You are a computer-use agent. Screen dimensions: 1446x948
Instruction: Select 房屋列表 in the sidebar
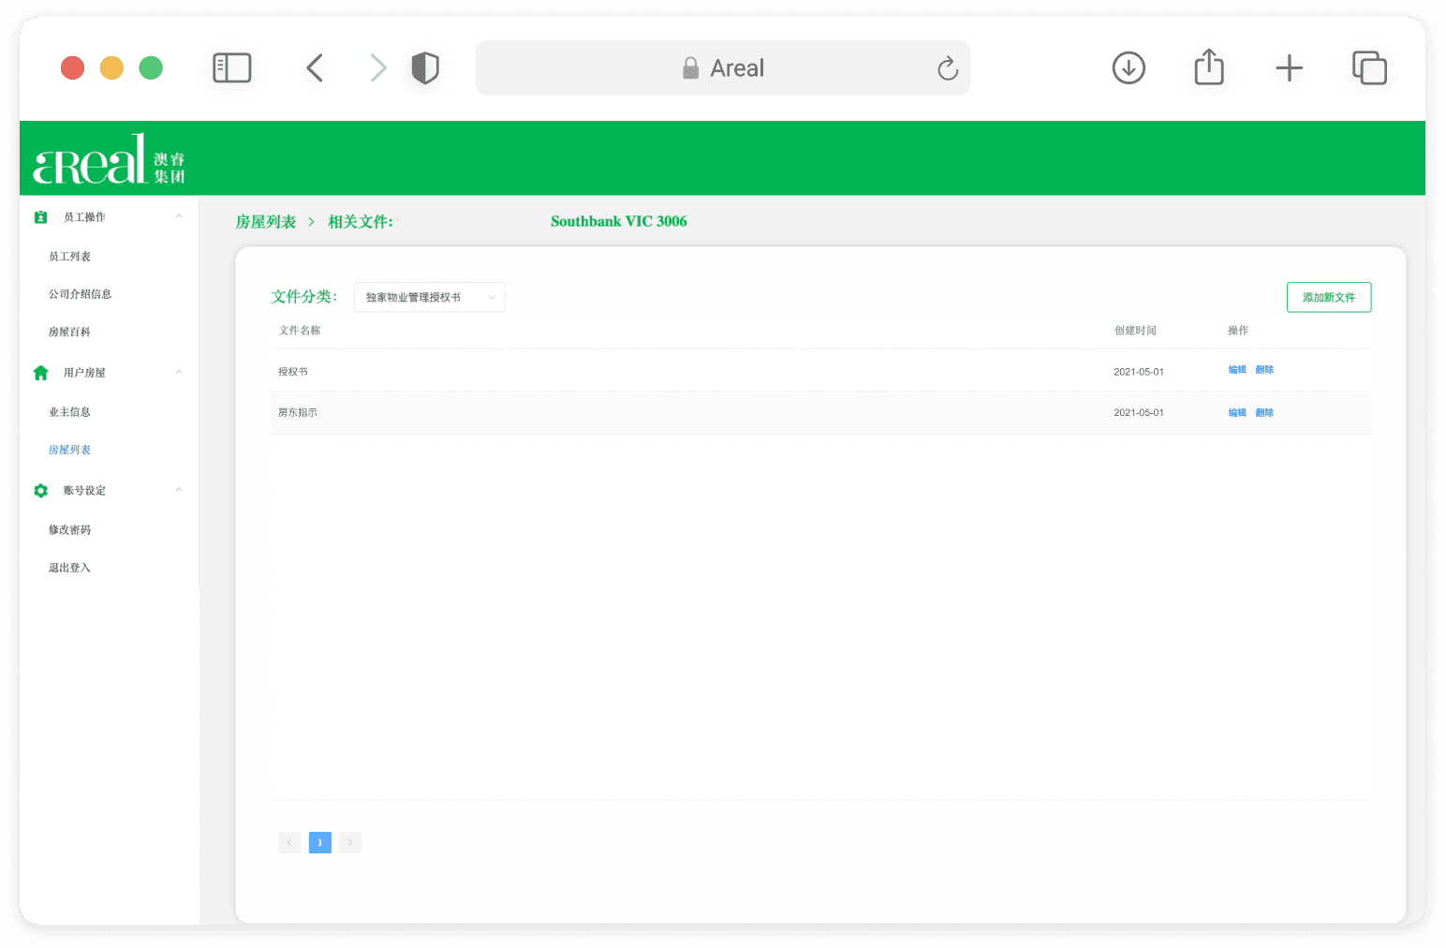click(70, 451)
